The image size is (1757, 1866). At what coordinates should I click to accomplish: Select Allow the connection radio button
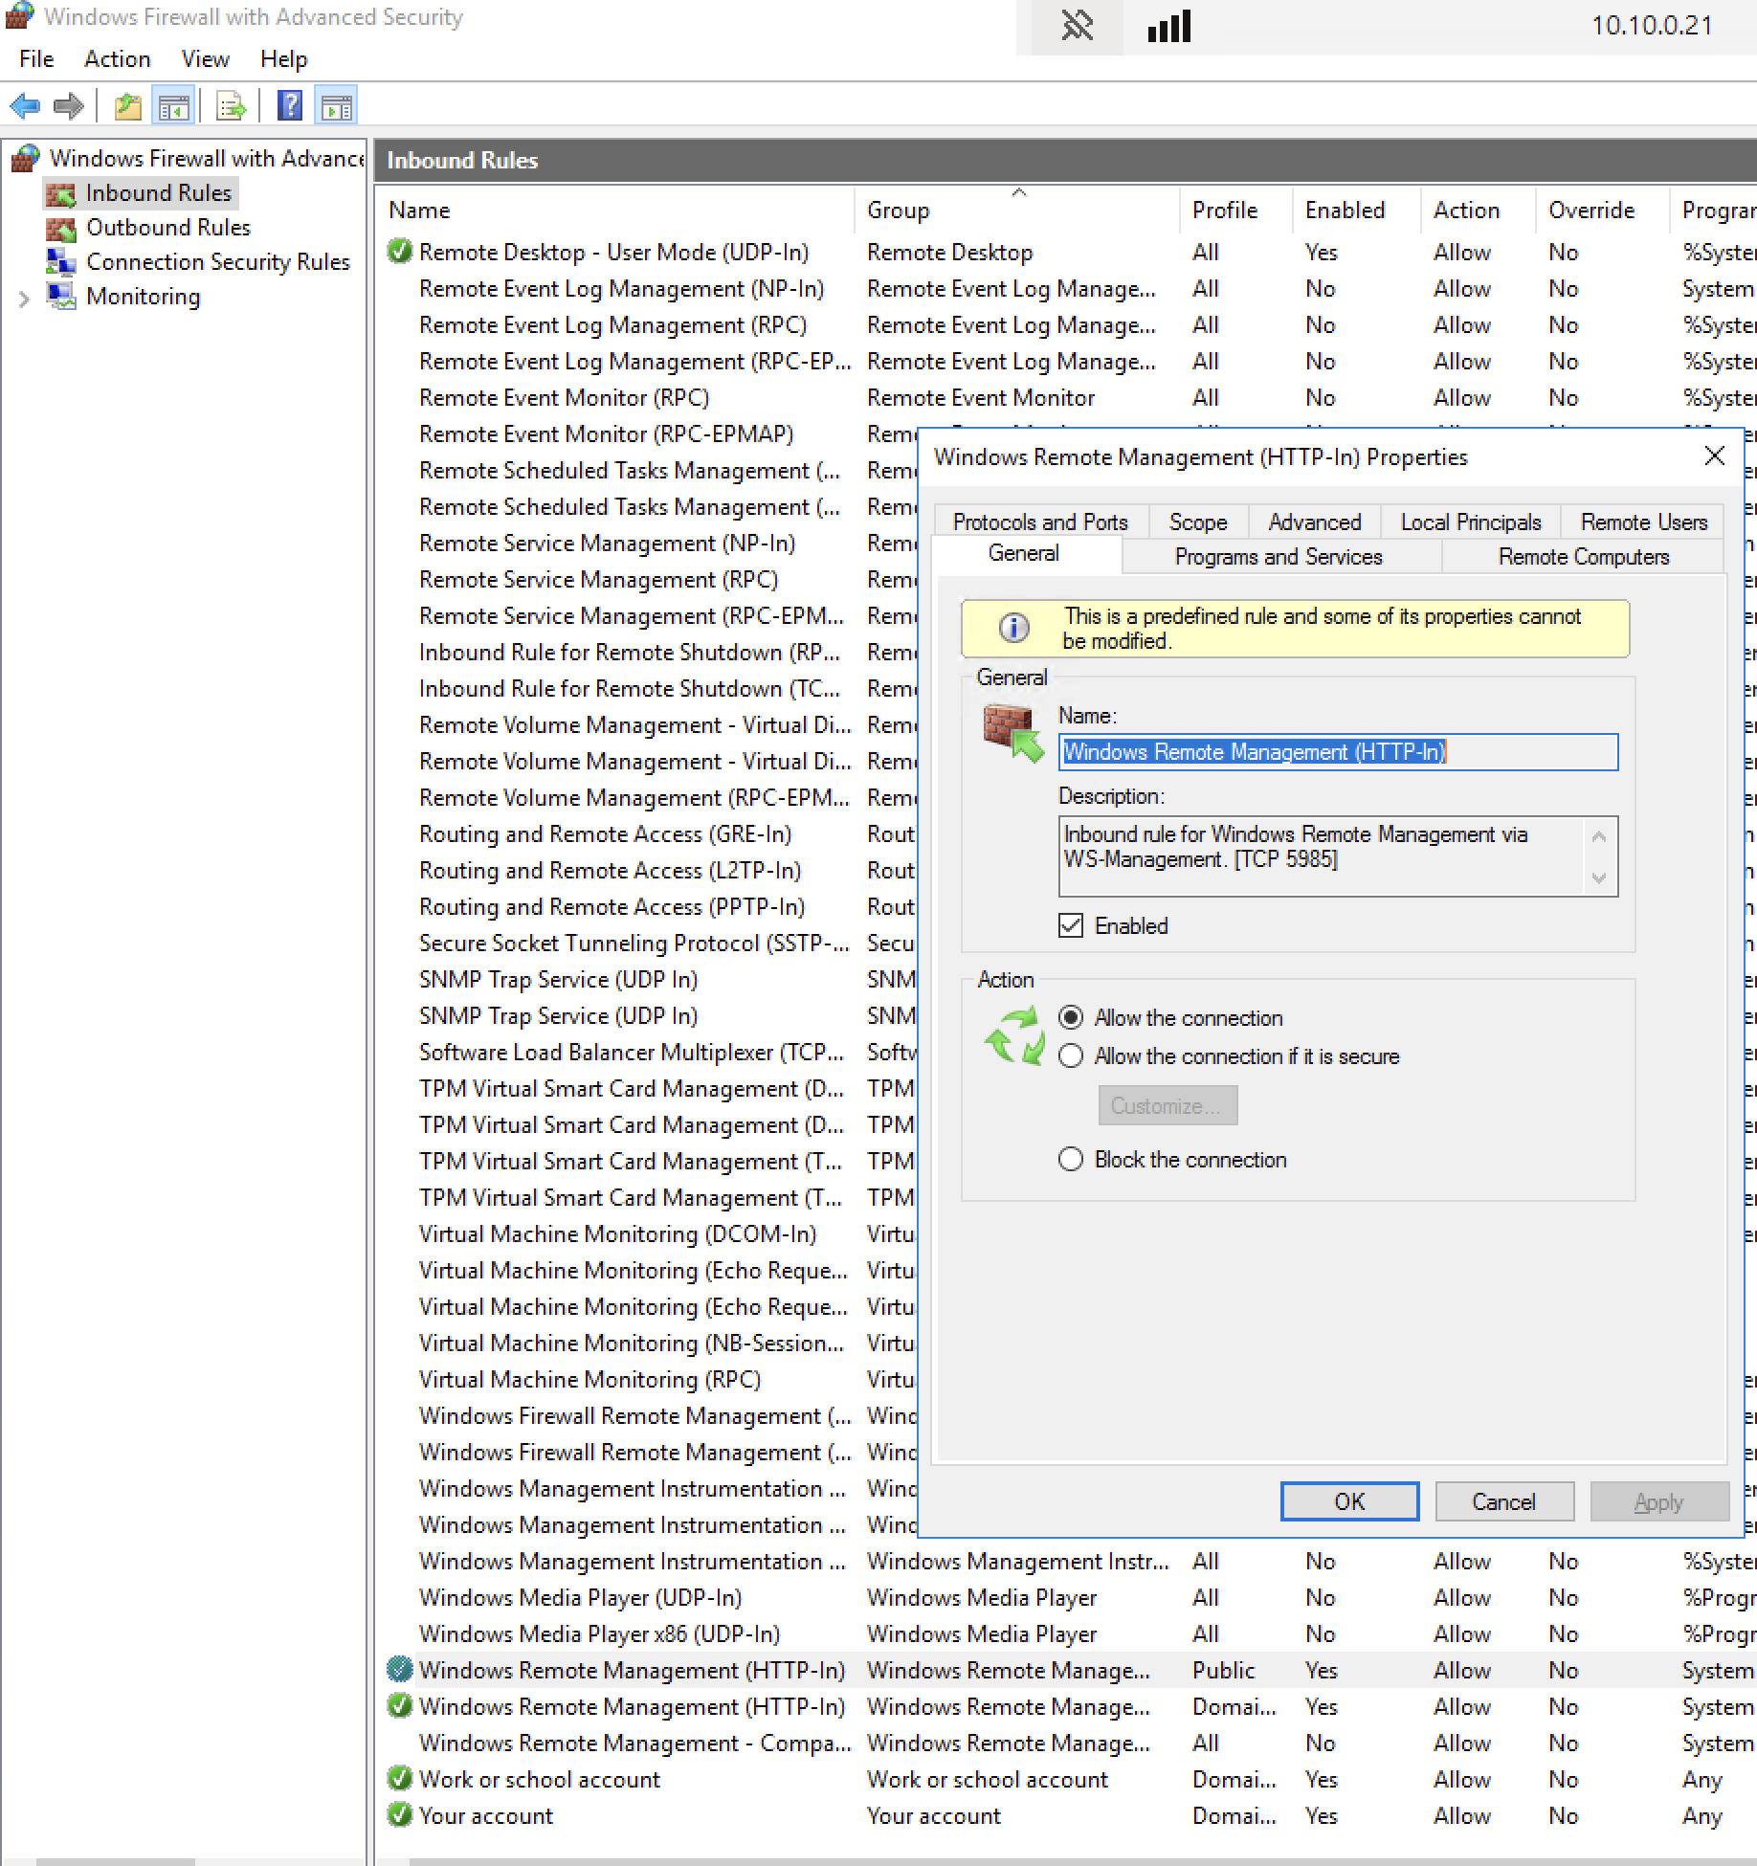click(1071, 1017)
